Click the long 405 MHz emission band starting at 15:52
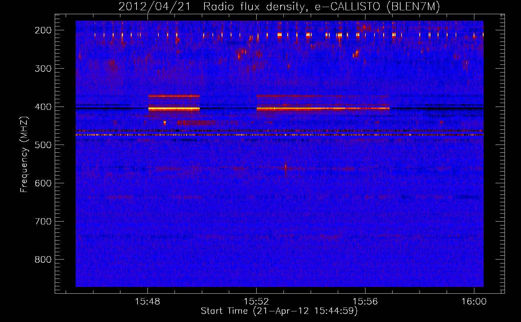This screenshot has height=322, width=521. (x=323, y=109)
